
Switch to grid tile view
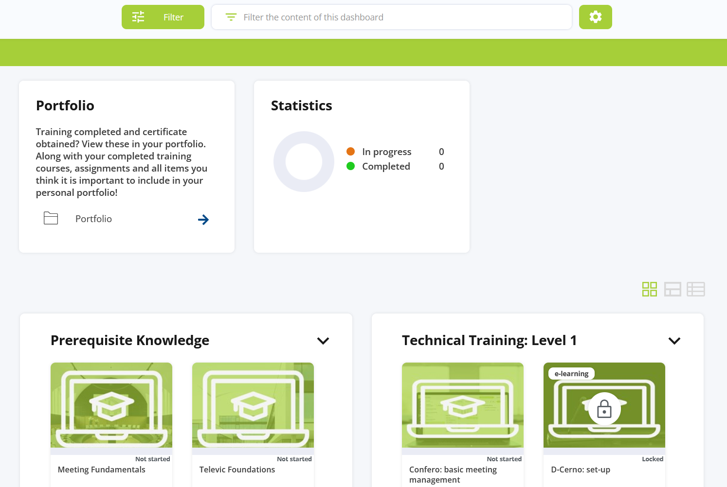click(649, 289)
